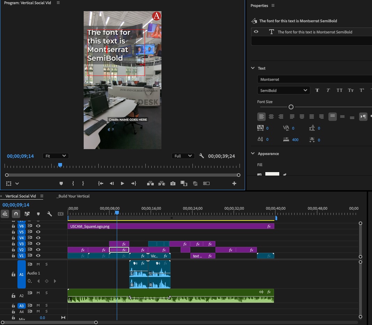Left align the text
The image size is (372, 325).
pyautogui.click(x=261, y=116)
